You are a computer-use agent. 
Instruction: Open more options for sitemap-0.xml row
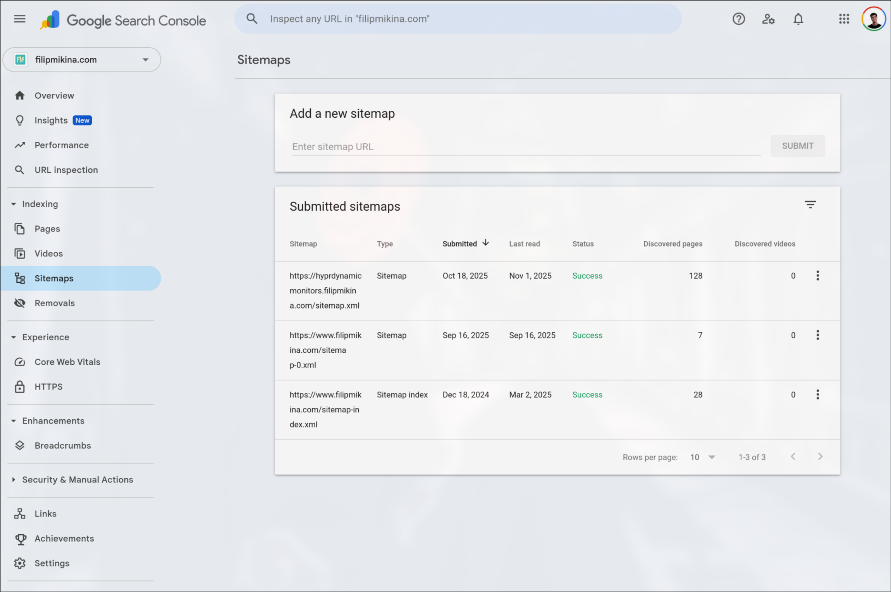[x=817, y=335]
